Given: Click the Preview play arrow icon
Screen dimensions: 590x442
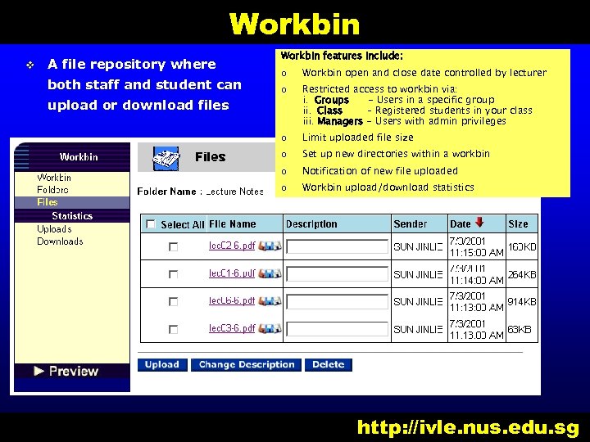Looking at the screenshot, I should click(39, 371).
